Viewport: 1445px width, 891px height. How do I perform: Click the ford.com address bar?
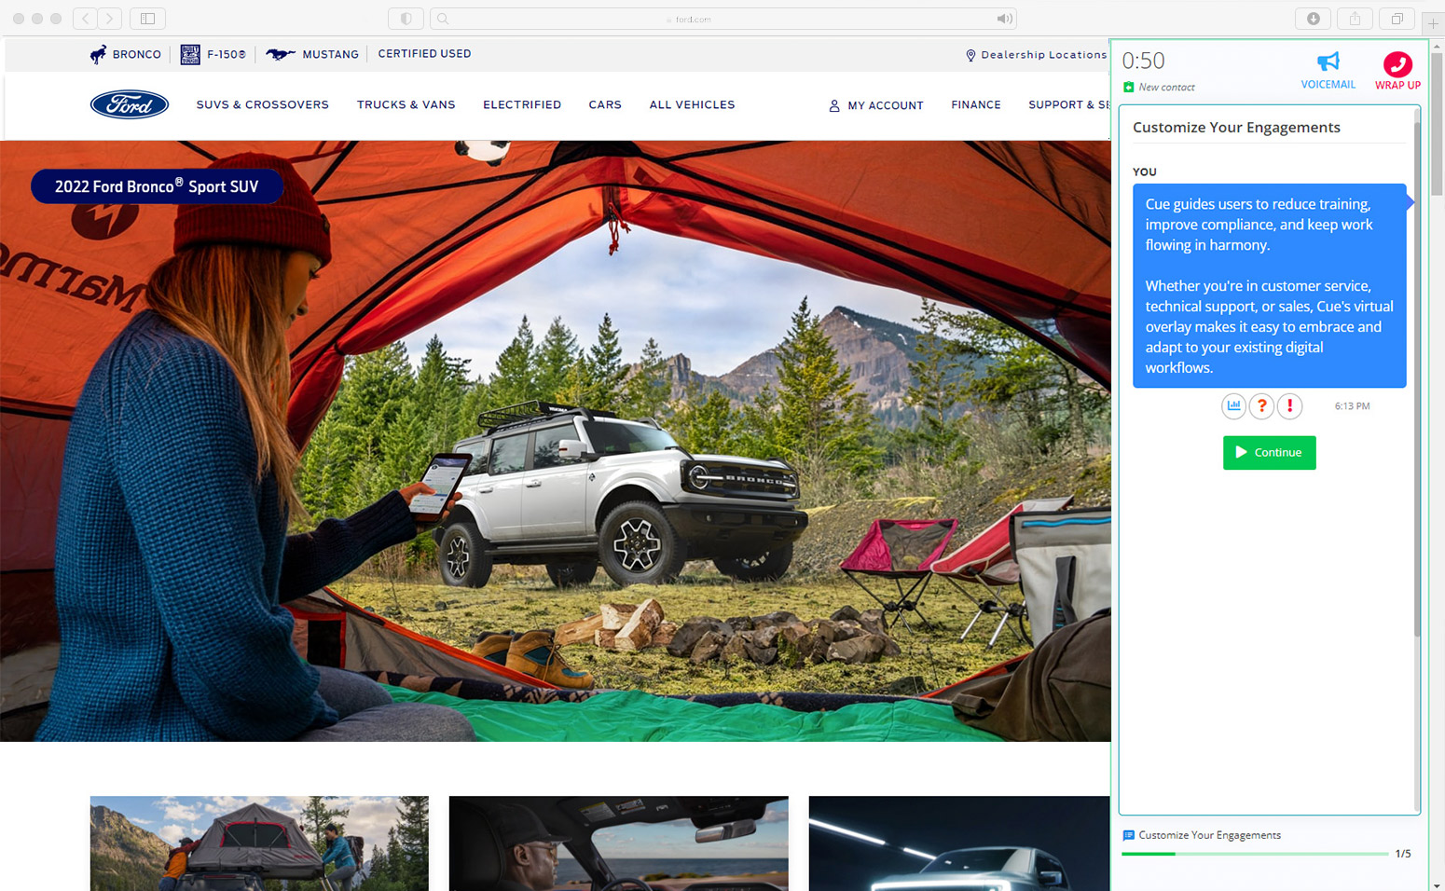click(x=722, y=19)
